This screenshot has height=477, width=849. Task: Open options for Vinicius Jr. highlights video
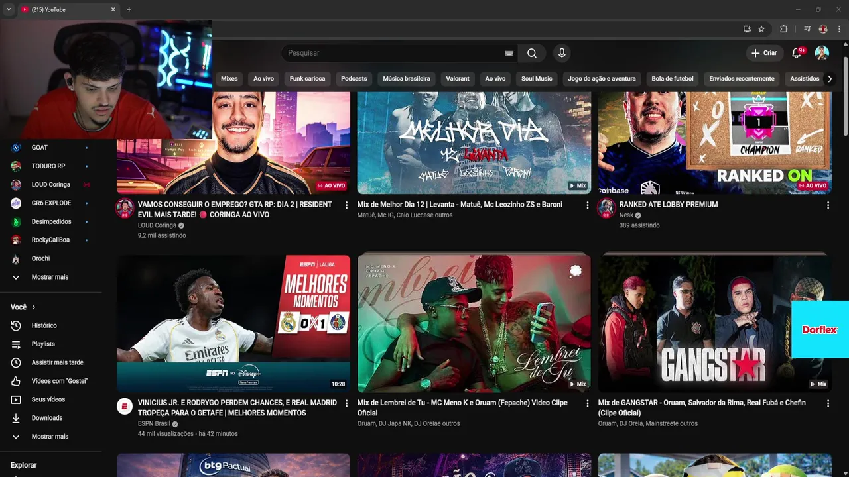pyautogui.click(x=346, y=403)
